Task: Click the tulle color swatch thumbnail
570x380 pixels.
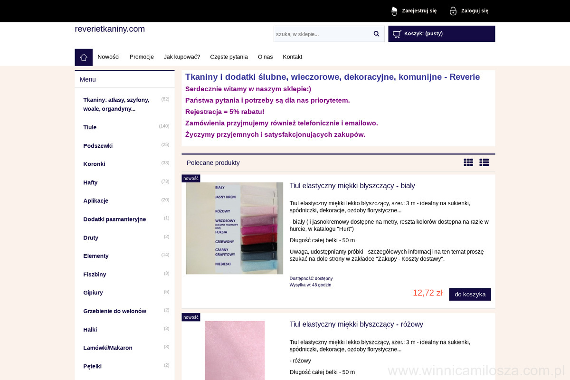Action: (234, 228)
